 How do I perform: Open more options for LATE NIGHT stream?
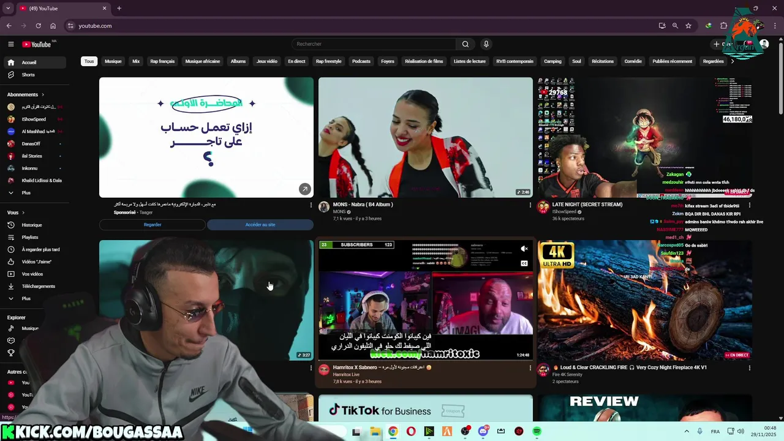(750, 205)
